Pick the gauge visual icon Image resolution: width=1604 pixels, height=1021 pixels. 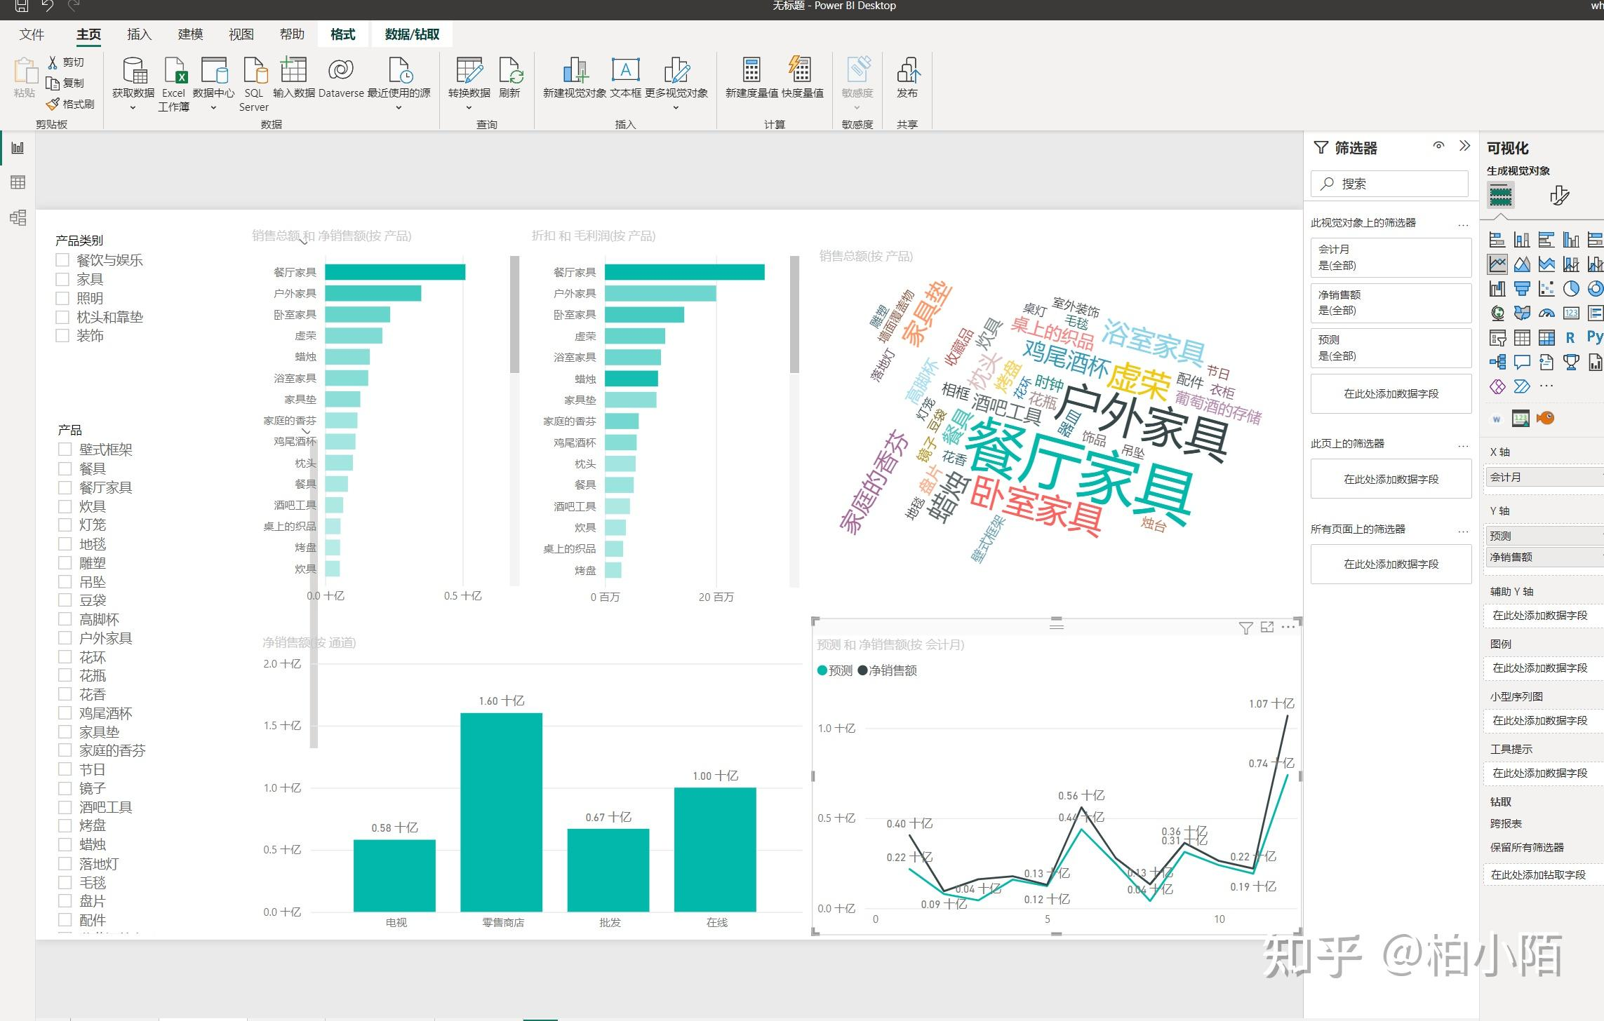(1546, 313)
